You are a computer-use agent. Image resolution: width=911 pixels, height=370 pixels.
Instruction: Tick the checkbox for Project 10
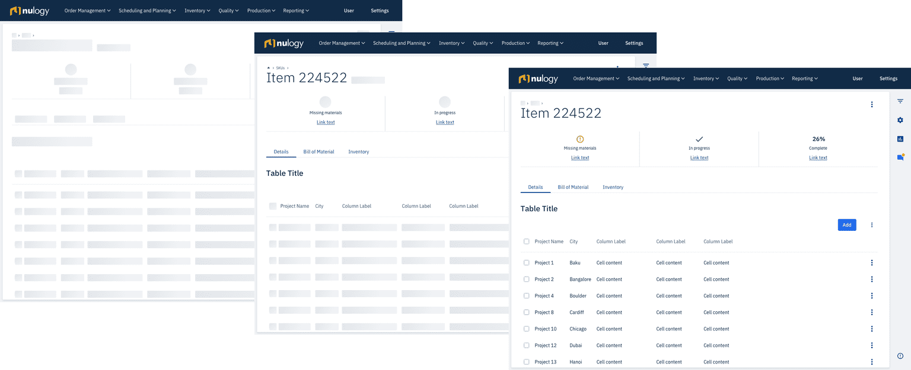point(526,329)
